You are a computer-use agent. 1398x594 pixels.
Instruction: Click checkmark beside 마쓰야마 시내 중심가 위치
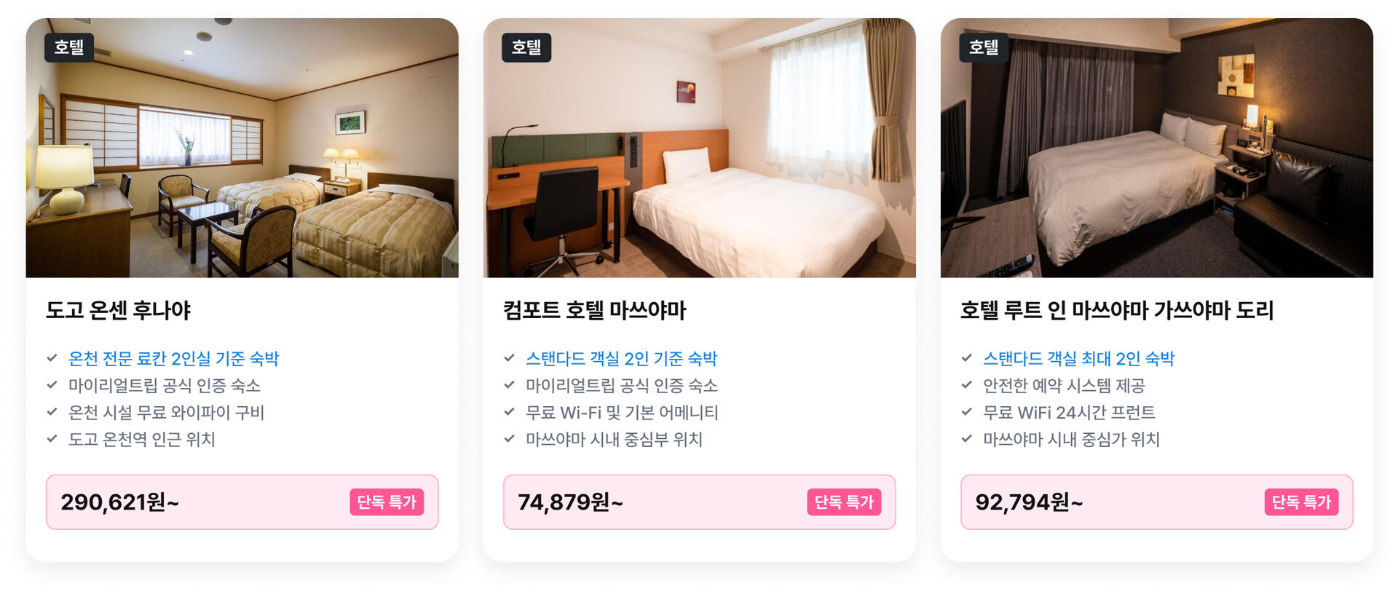point(967,439)
